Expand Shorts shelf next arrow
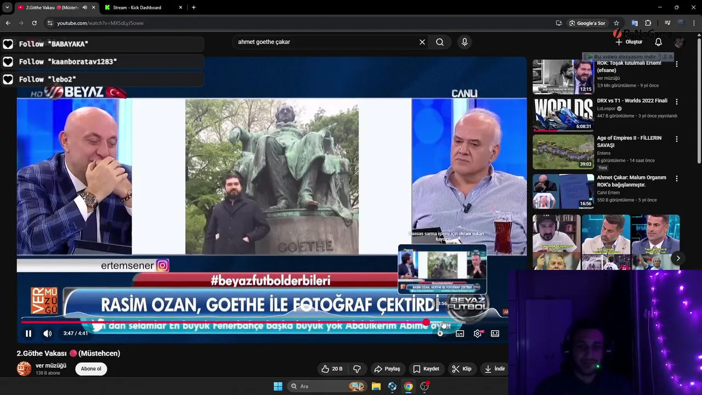Image resolution: width=702 pixels, height=395 pixels. pyautogui.click(x=678, y=258)
